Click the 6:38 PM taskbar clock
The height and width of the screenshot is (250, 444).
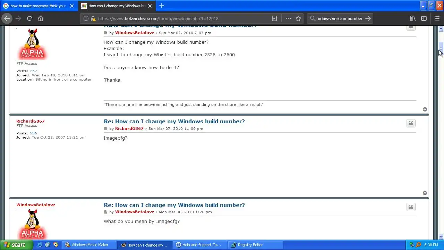(x=431, y=245)
